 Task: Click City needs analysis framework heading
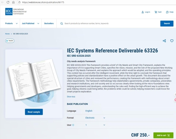(81, 61)
